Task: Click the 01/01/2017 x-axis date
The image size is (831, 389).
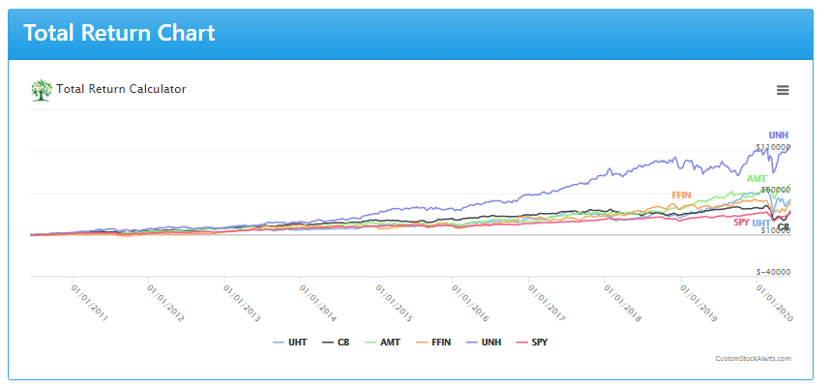Action: 546,303
